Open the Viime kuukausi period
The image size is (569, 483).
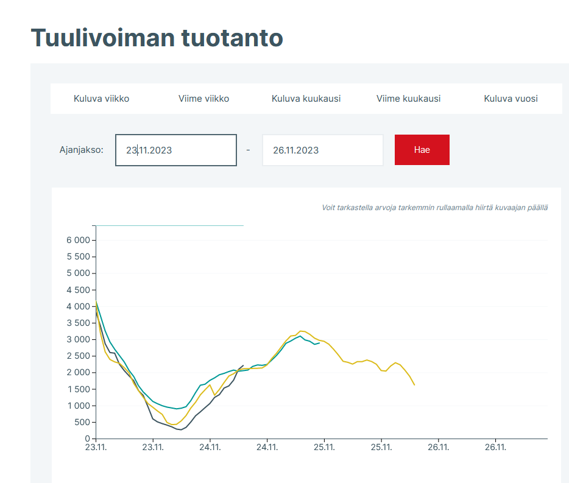tap(408, 99)
